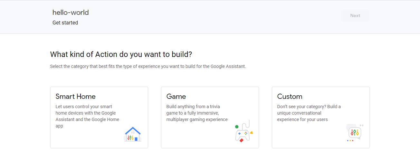
Task: Pick the Custom card title
Action: 290,97
